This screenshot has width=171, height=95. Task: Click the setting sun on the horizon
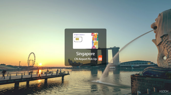coord(40,64)
